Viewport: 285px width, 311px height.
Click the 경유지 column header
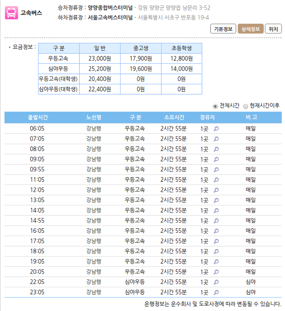207,117
